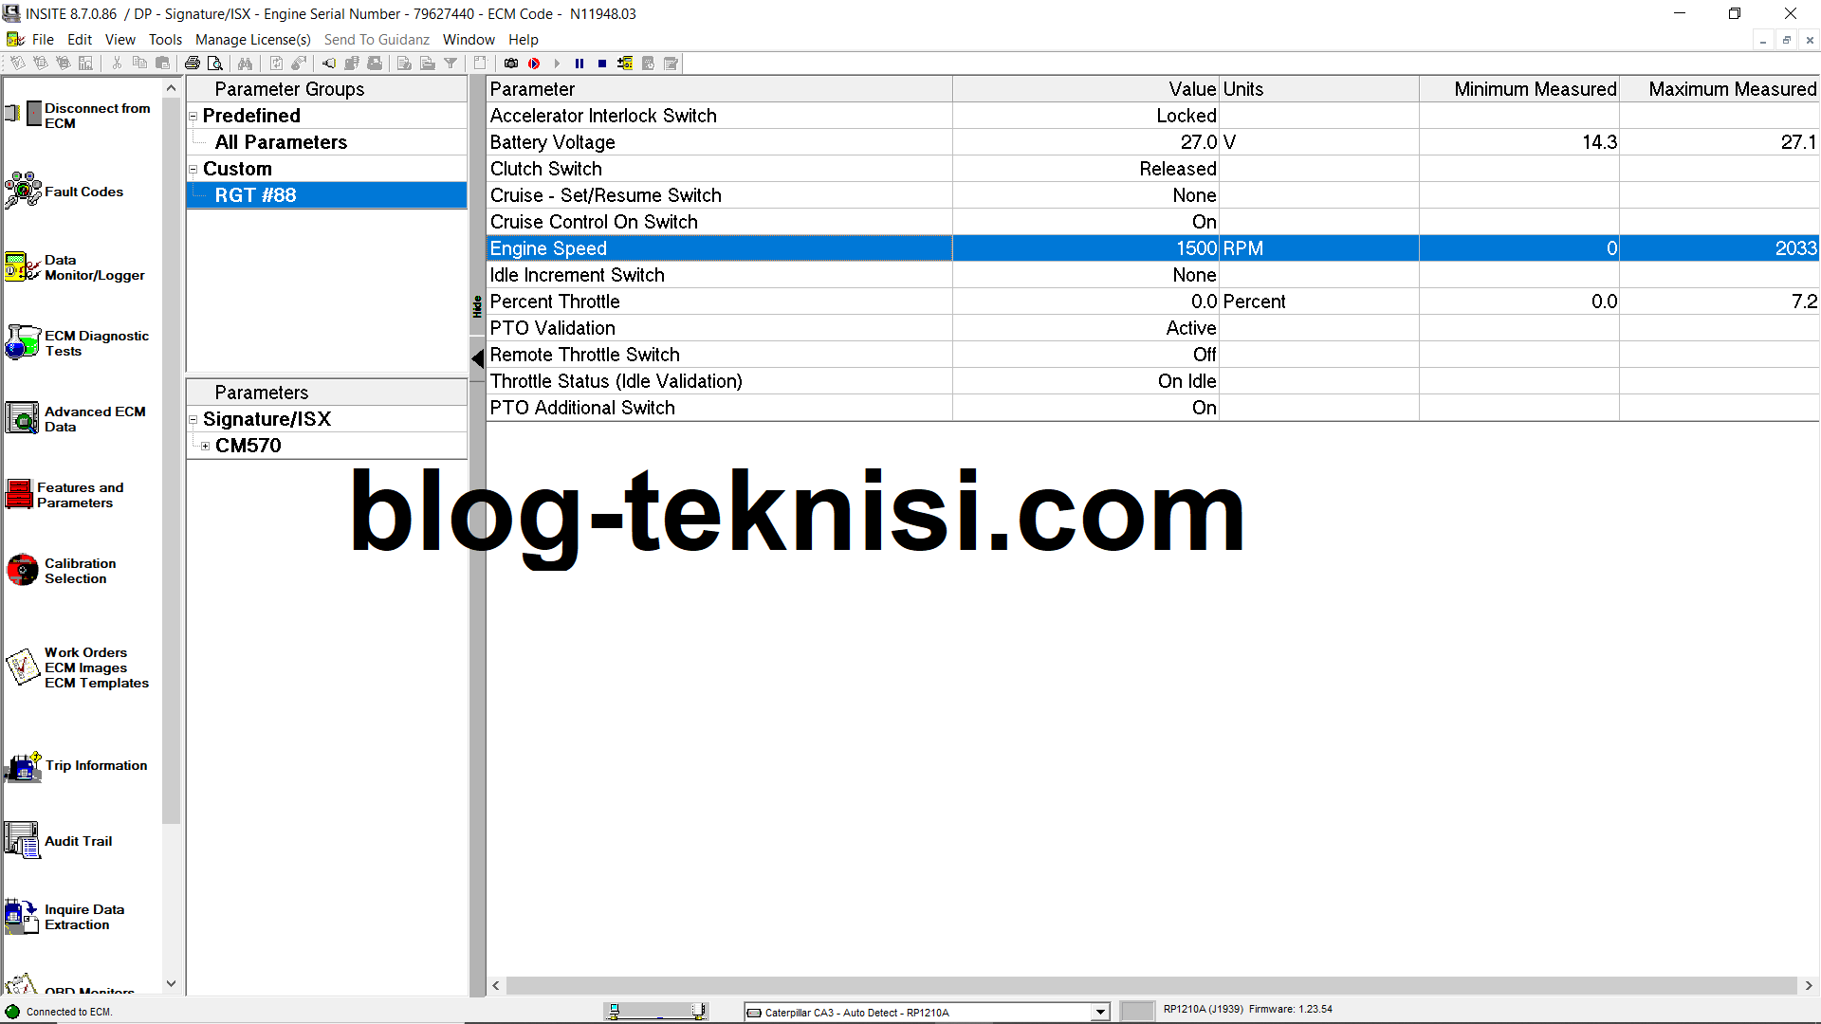Stop monitoring using the stop toolbar button

(601, 64)
